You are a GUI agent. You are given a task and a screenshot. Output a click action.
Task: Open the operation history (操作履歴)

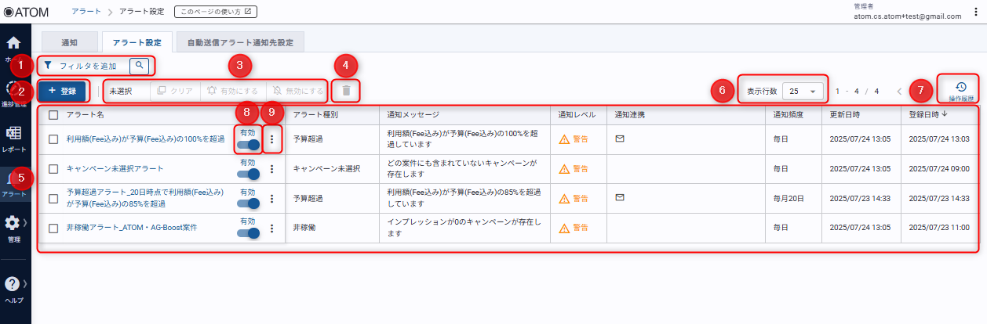[960, 91]
